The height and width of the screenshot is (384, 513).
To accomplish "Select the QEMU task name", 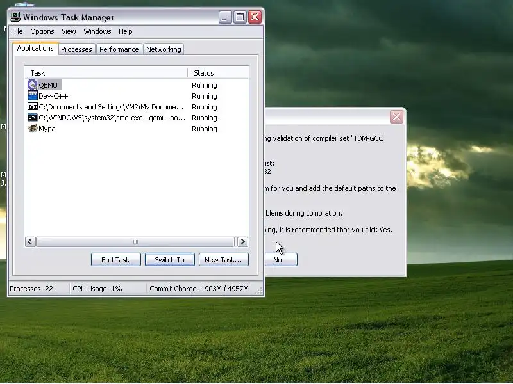I will [48, 85].
